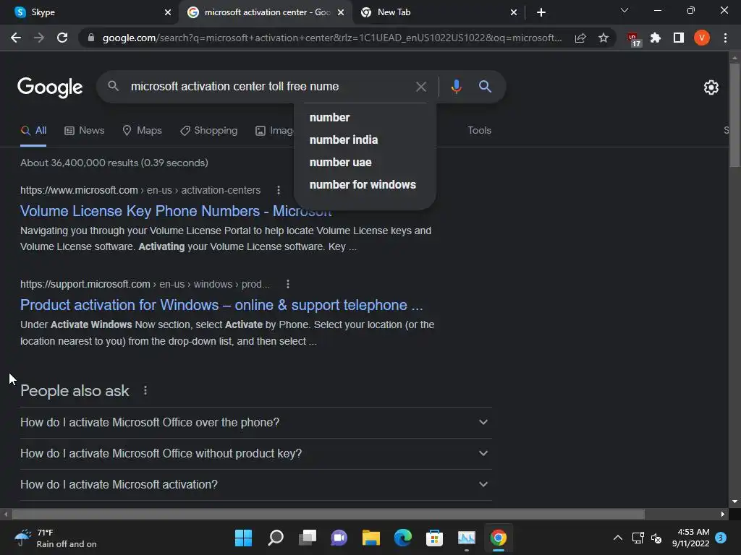741x555 pixels.
Task: View site security lock information
Action: (x=91, y=38)
